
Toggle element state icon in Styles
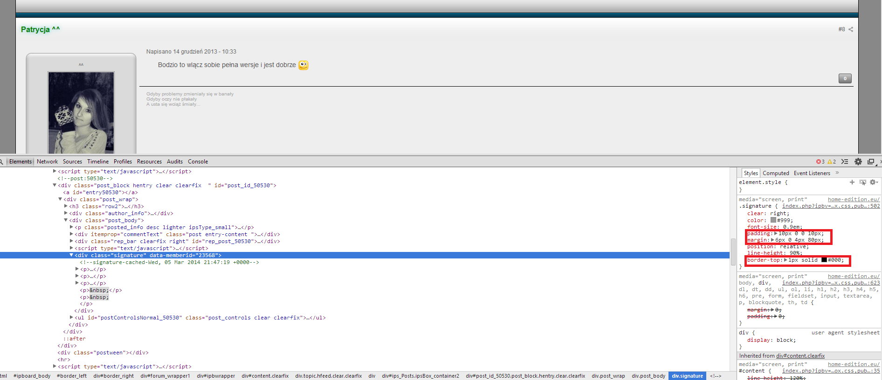862,182
